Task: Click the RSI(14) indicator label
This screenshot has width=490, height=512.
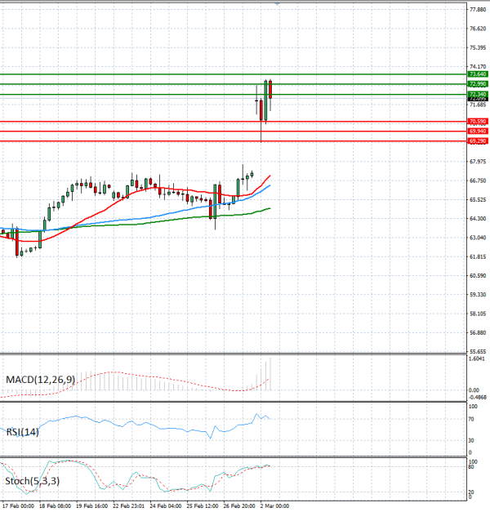Action: 23,433
